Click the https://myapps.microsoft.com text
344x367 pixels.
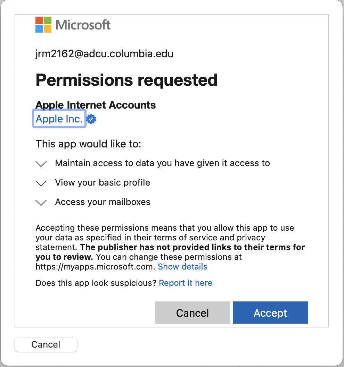pos(95,267)
